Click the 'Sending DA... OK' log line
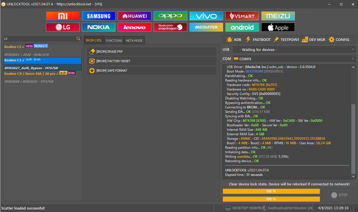Image resolution: width=358 pixels, height=212 pixels. (x=248, y=112)
